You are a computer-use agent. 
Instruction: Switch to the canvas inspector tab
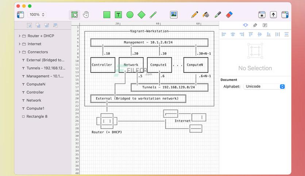(265, 25)
